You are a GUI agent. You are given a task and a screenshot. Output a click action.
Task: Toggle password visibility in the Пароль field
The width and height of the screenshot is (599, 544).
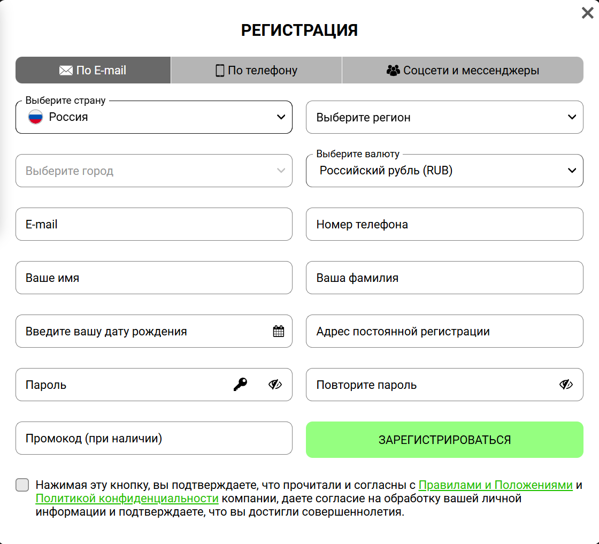275,385
